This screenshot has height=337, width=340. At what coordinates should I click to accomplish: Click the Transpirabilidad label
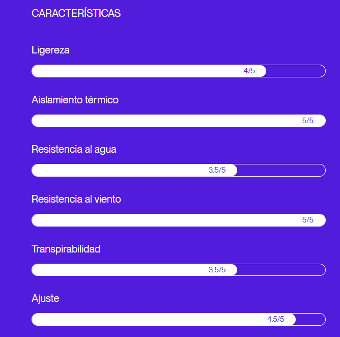66,249
